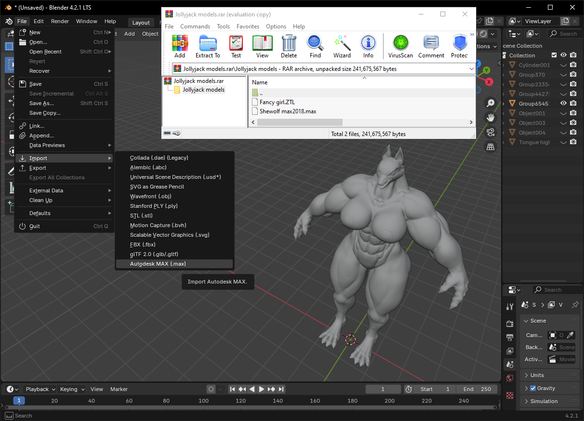Toggle Collection visibility eye icon in outliner
Viewport: 584px width, 421px height.
pos(563,55)
